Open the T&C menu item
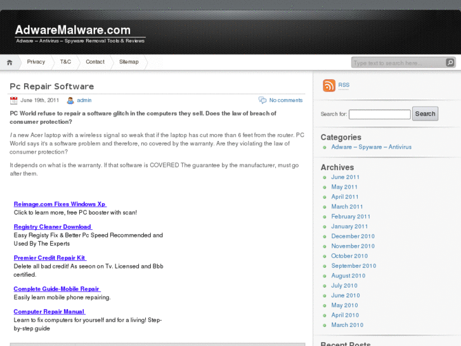 [x=65, y=62]
